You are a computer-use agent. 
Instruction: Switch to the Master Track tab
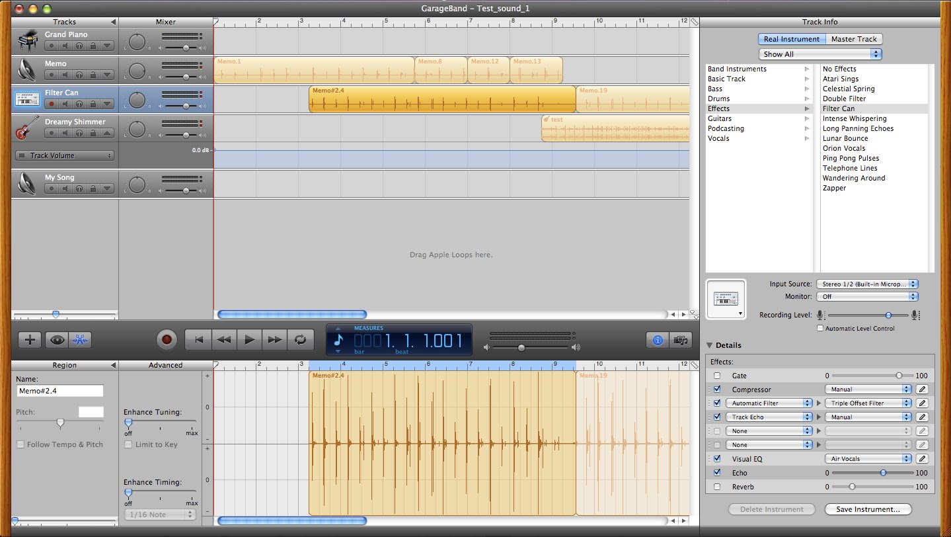854,39
